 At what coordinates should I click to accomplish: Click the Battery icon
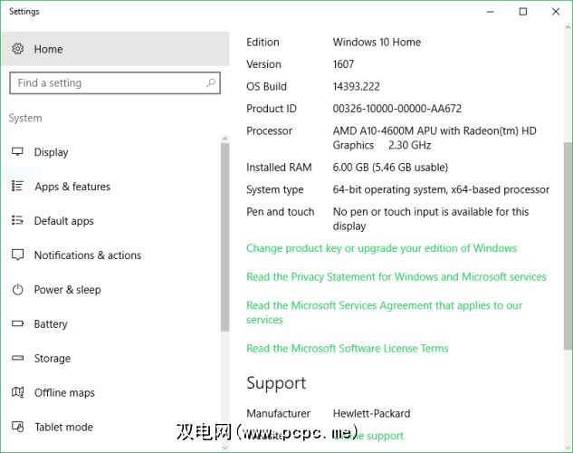pyautogui.click(x=17, y=323)
